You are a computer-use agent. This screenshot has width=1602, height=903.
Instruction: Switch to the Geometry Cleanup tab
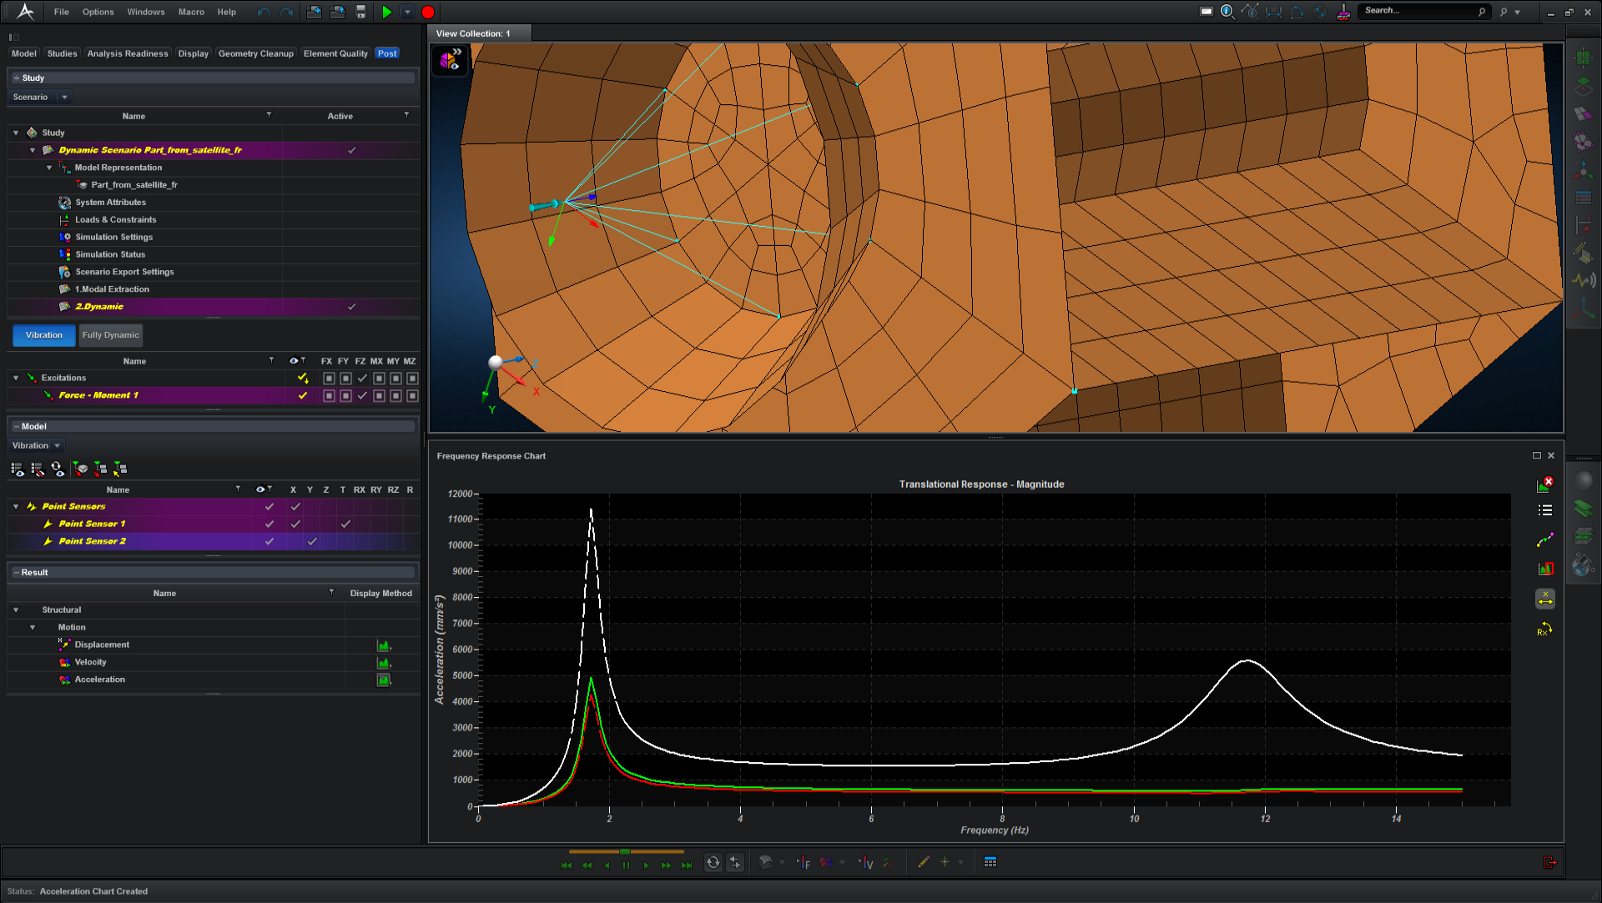tap(255, 53)
